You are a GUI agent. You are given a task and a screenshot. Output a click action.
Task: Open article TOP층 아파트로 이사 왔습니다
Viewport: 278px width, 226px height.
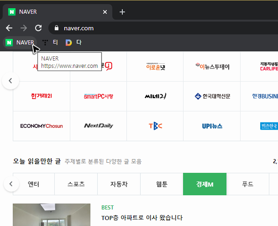tap(142, 218)
